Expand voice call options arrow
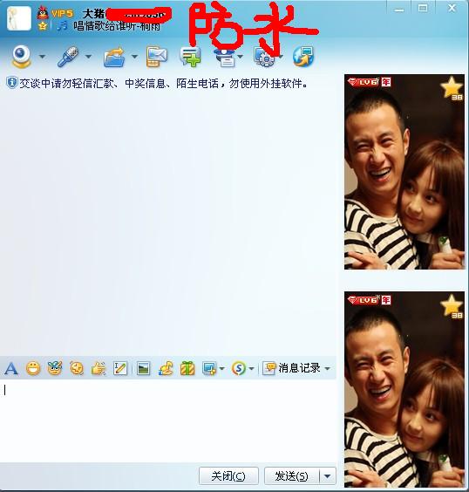The height and width of the screenshot is (492, 469). tap(88, 57)
